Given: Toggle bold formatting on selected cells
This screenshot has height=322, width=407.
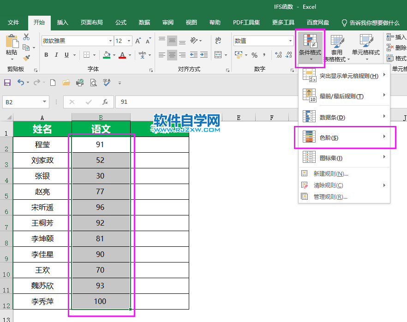Looking at the screenshot, I should (46, 54).
